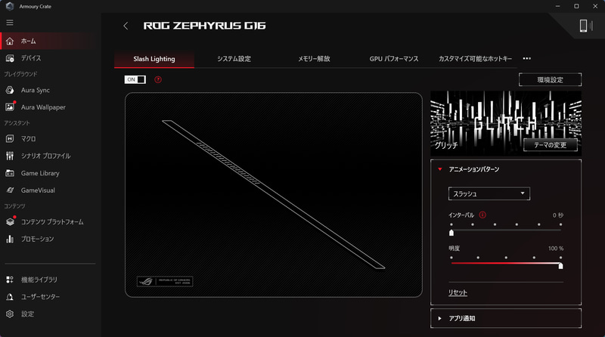Click the slash light bar in the lid preview
This screenshot has width=605, height=337.
point(274,194)
